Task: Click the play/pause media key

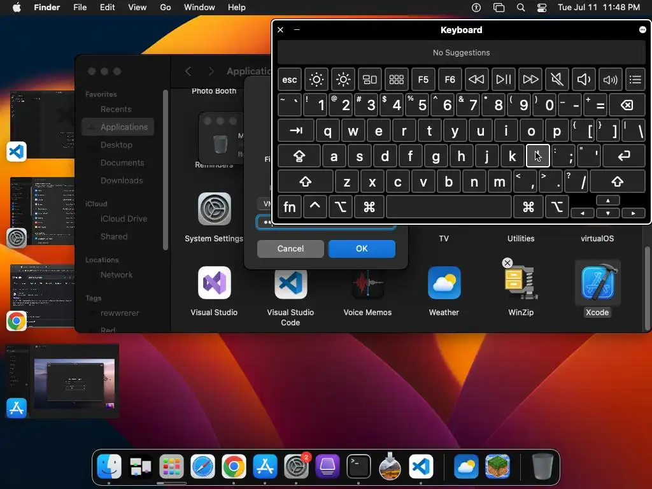Action: click(x=503, y=80)
